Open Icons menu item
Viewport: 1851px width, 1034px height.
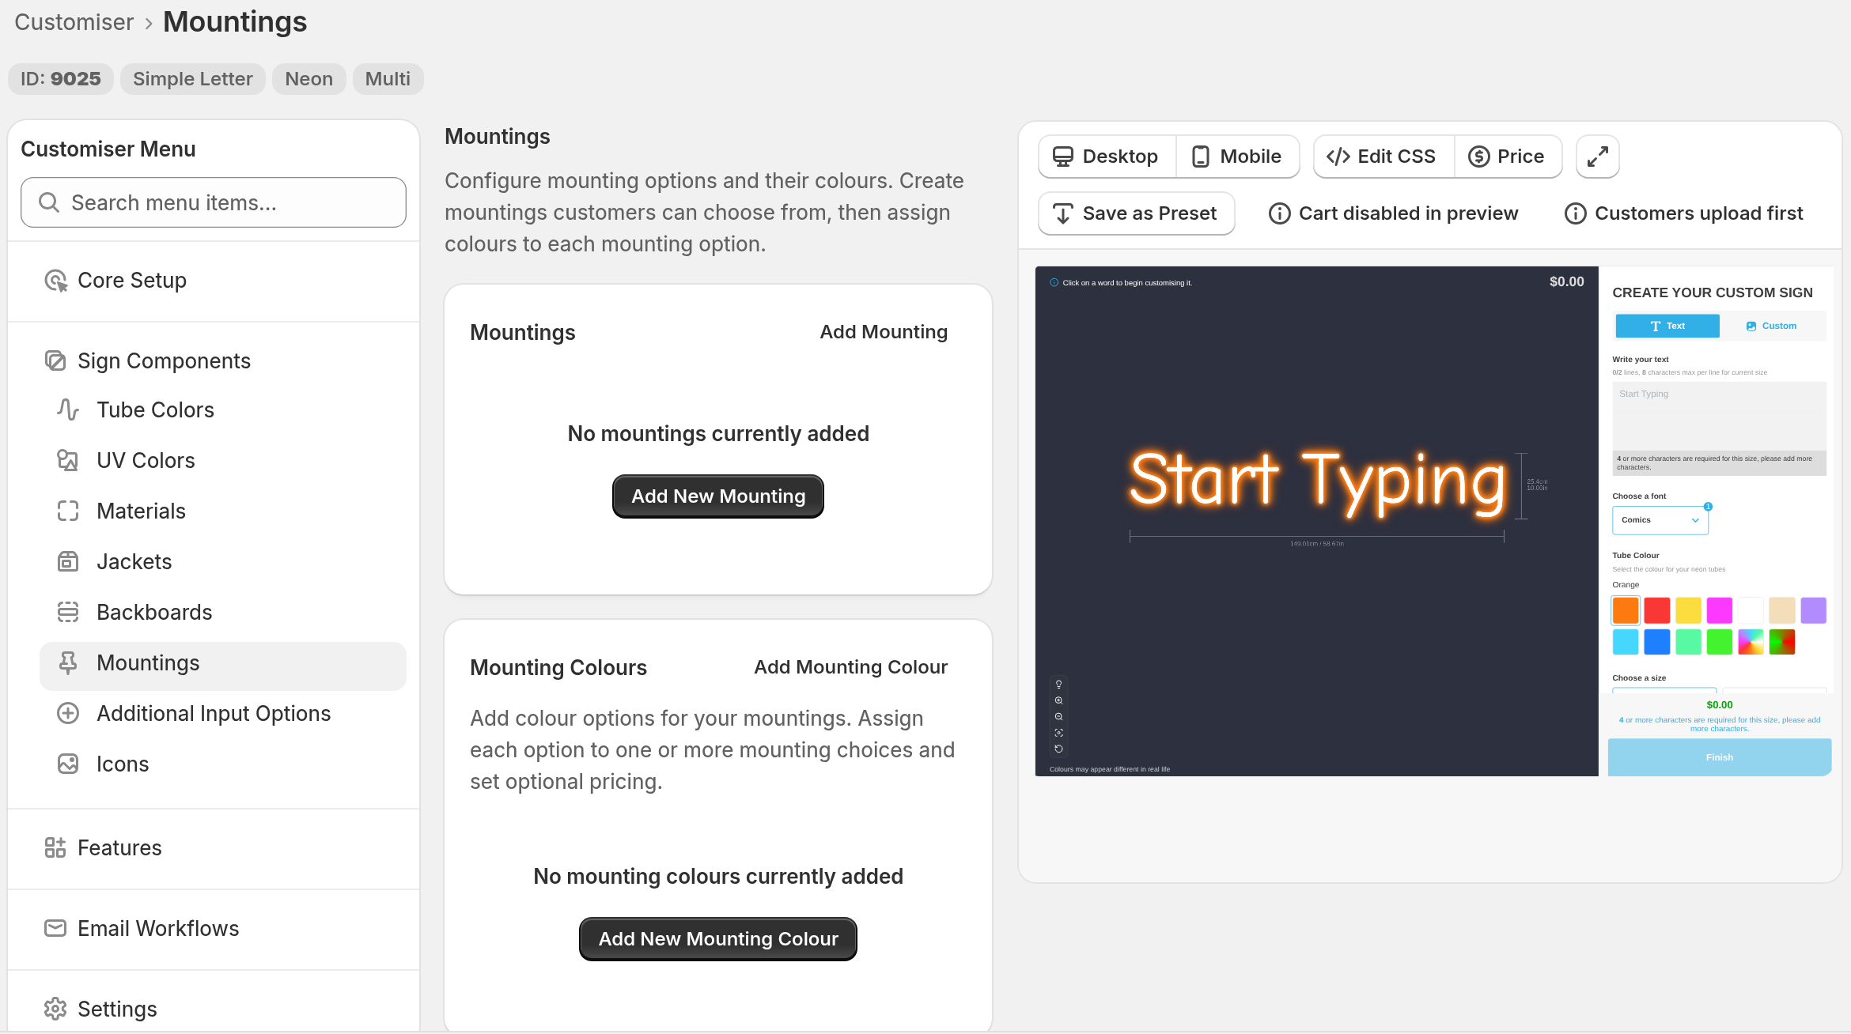[x=223, y=764]
